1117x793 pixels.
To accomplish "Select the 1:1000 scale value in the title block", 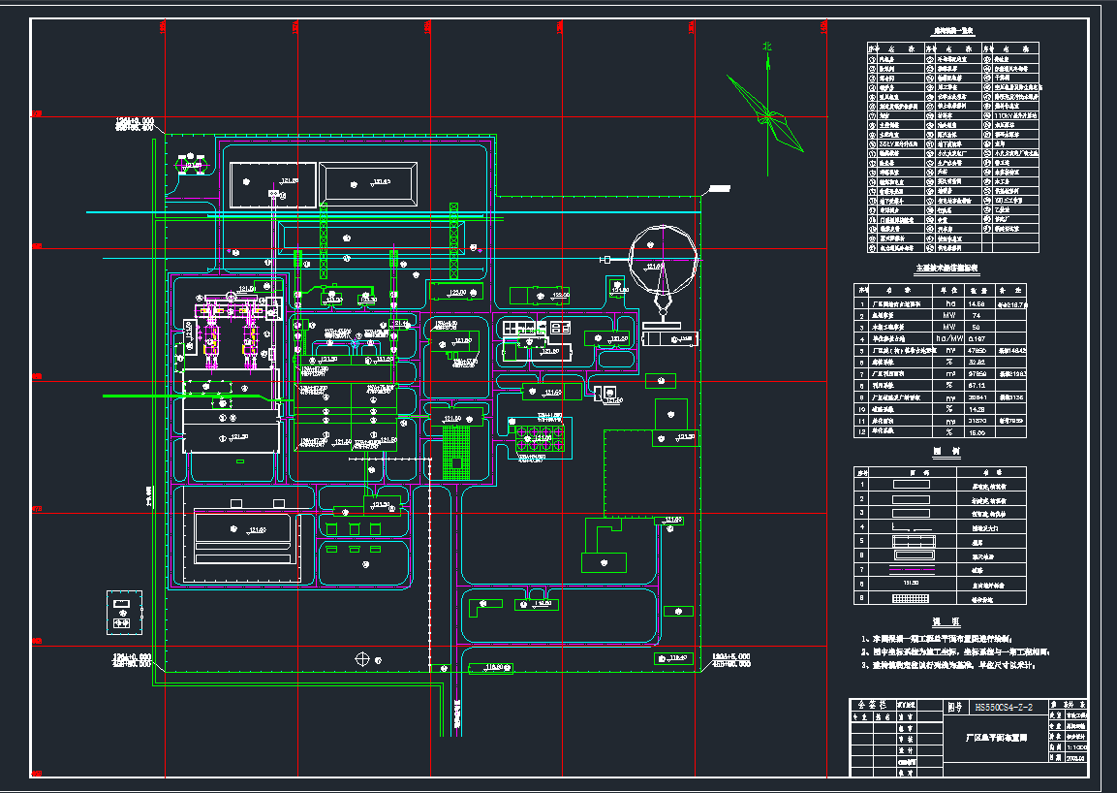I will pos(1075,746).
